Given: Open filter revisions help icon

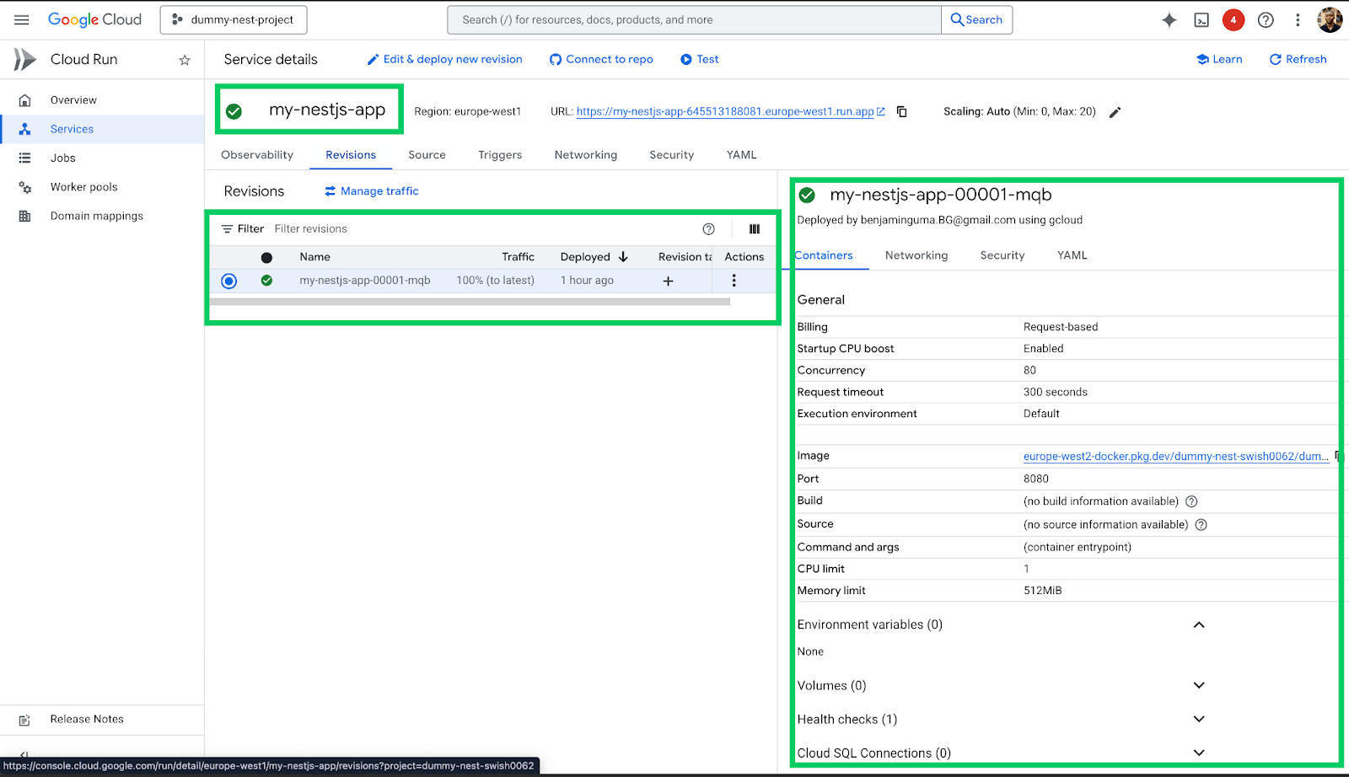Looking at the screenshot, I should tap(709, 229).
